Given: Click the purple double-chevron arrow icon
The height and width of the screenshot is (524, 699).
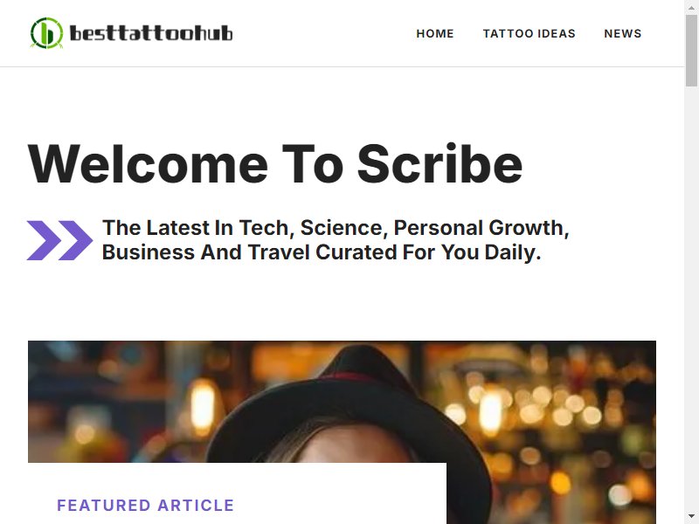Looking at the screenshot, I should point(59,240).
